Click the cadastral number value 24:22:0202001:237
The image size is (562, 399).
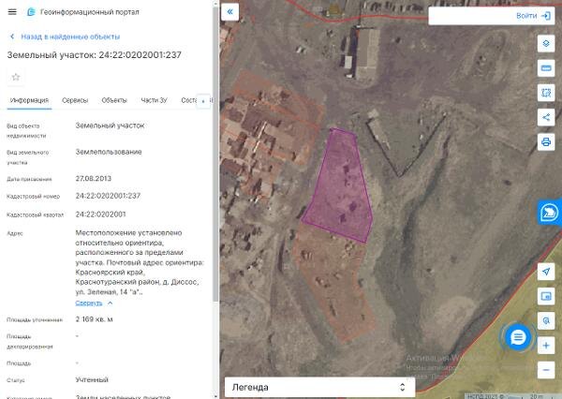(108, 196)
